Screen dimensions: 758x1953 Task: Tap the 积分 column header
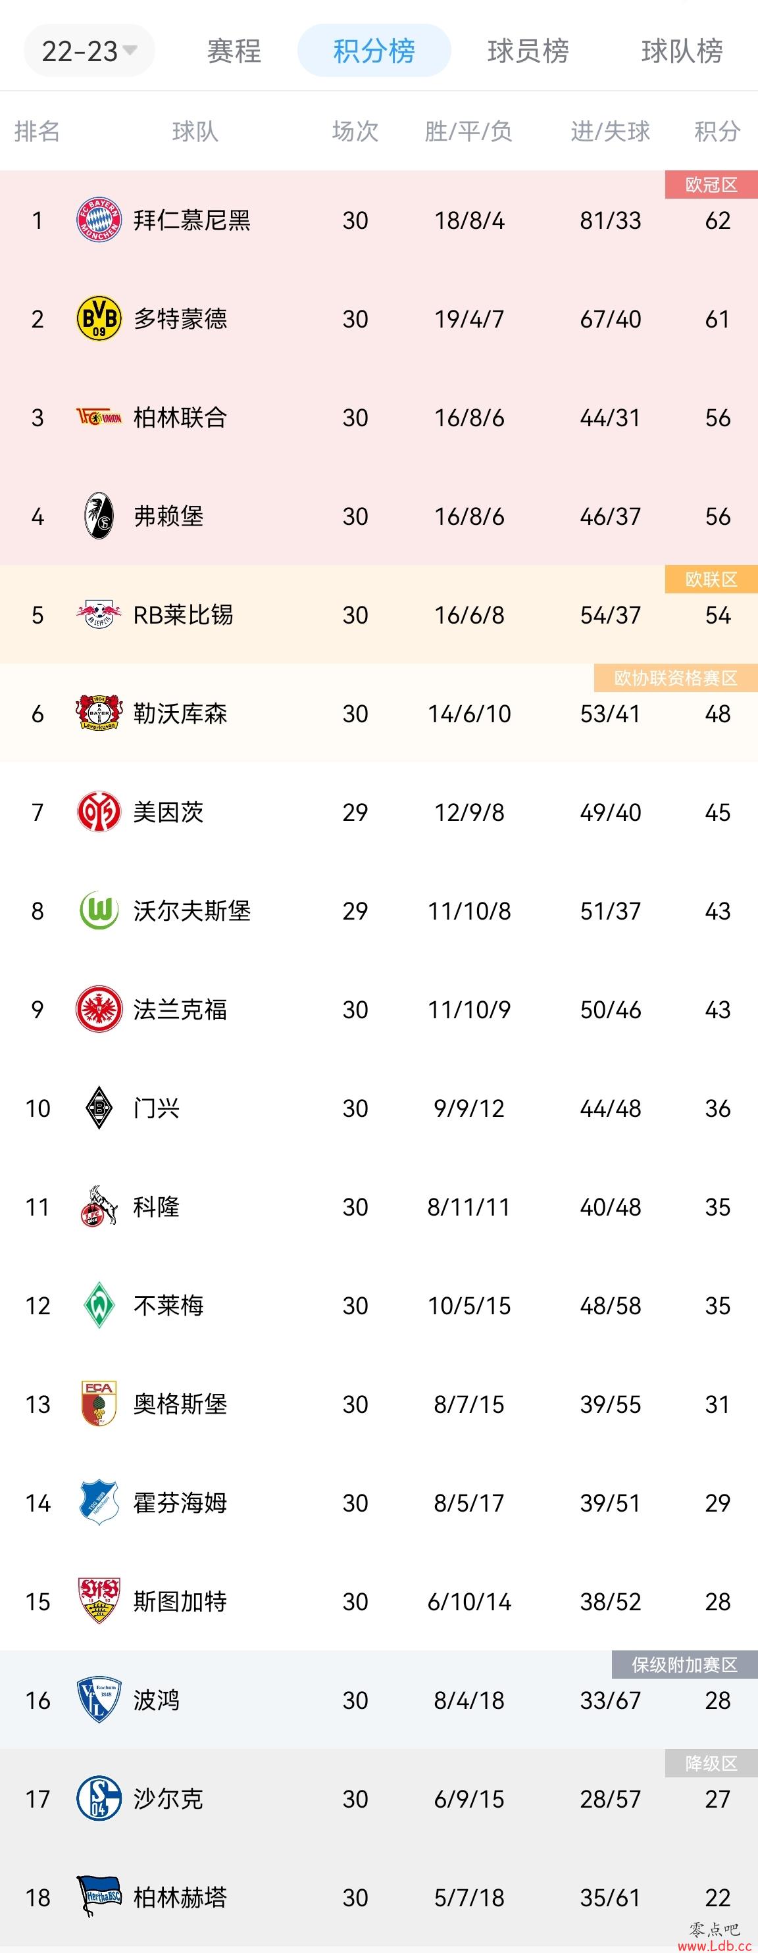tap(717, 131)
